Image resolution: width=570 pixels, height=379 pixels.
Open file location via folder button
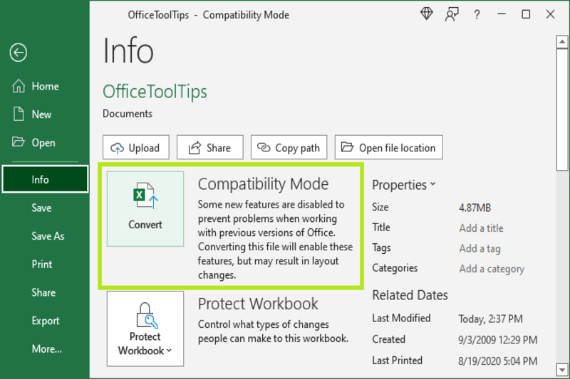pos(388,148)
